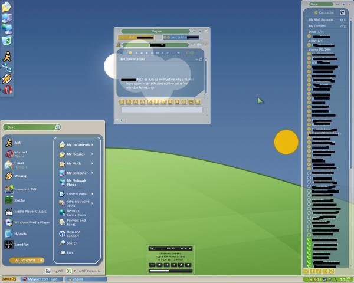354x283 pixels.
Task: Expand the Control Panel submenu arrow
Action: point(93,194)
